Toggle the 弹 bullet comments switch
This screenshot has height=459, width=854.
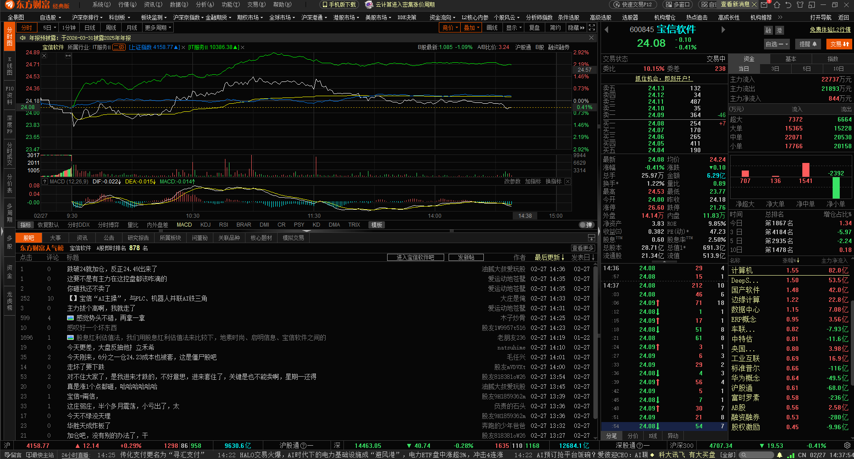click(x=587, y=225)
